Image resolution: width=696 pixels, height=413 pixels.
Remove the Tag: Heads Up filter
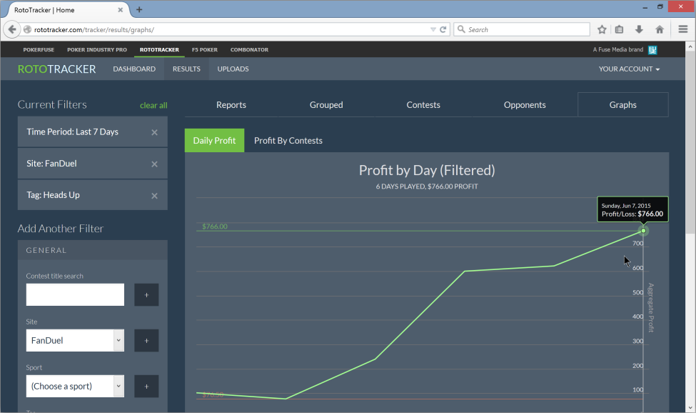[154, 195]
